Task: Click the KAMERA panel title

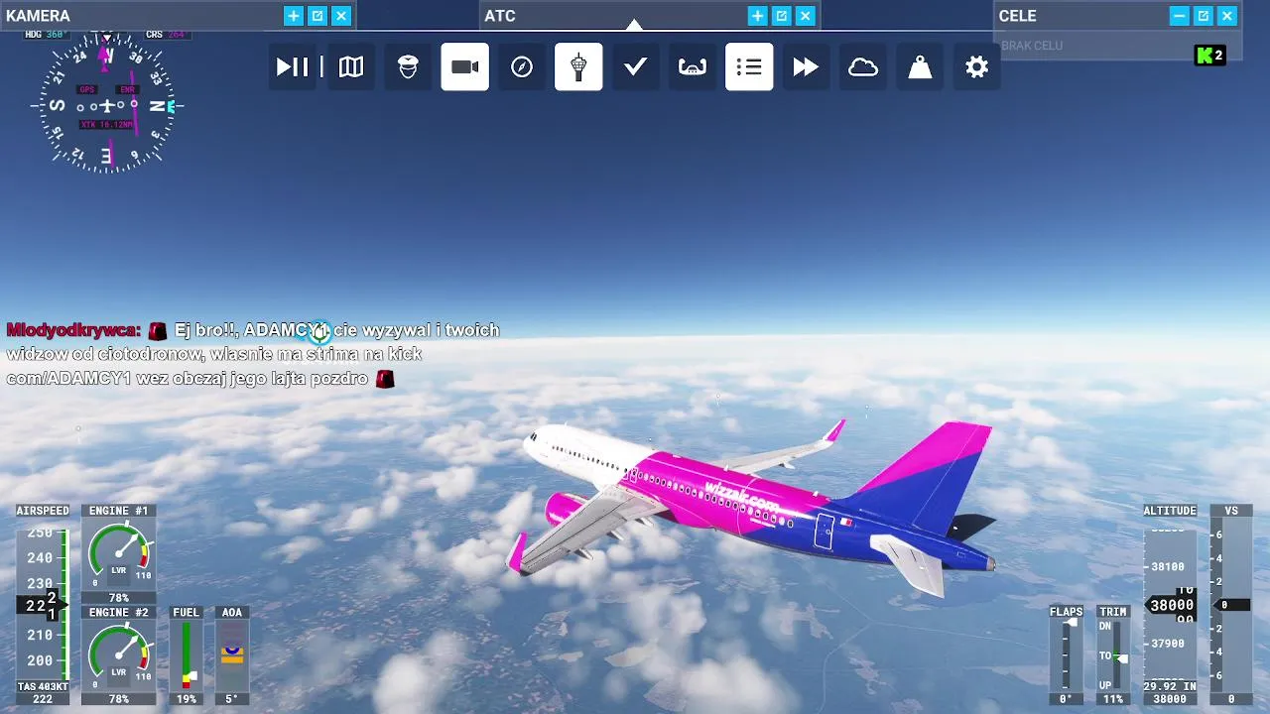Action: click(38, 16)
